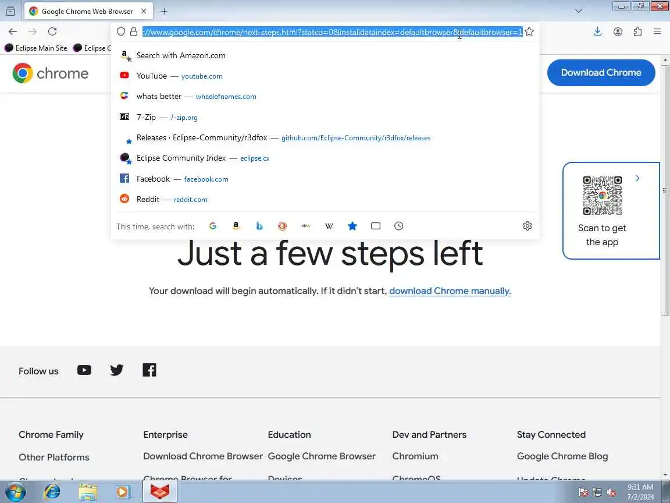Open the Eclipse Main Site bookmark
This screenshot has width=670, height=503.
pos(36,48)
